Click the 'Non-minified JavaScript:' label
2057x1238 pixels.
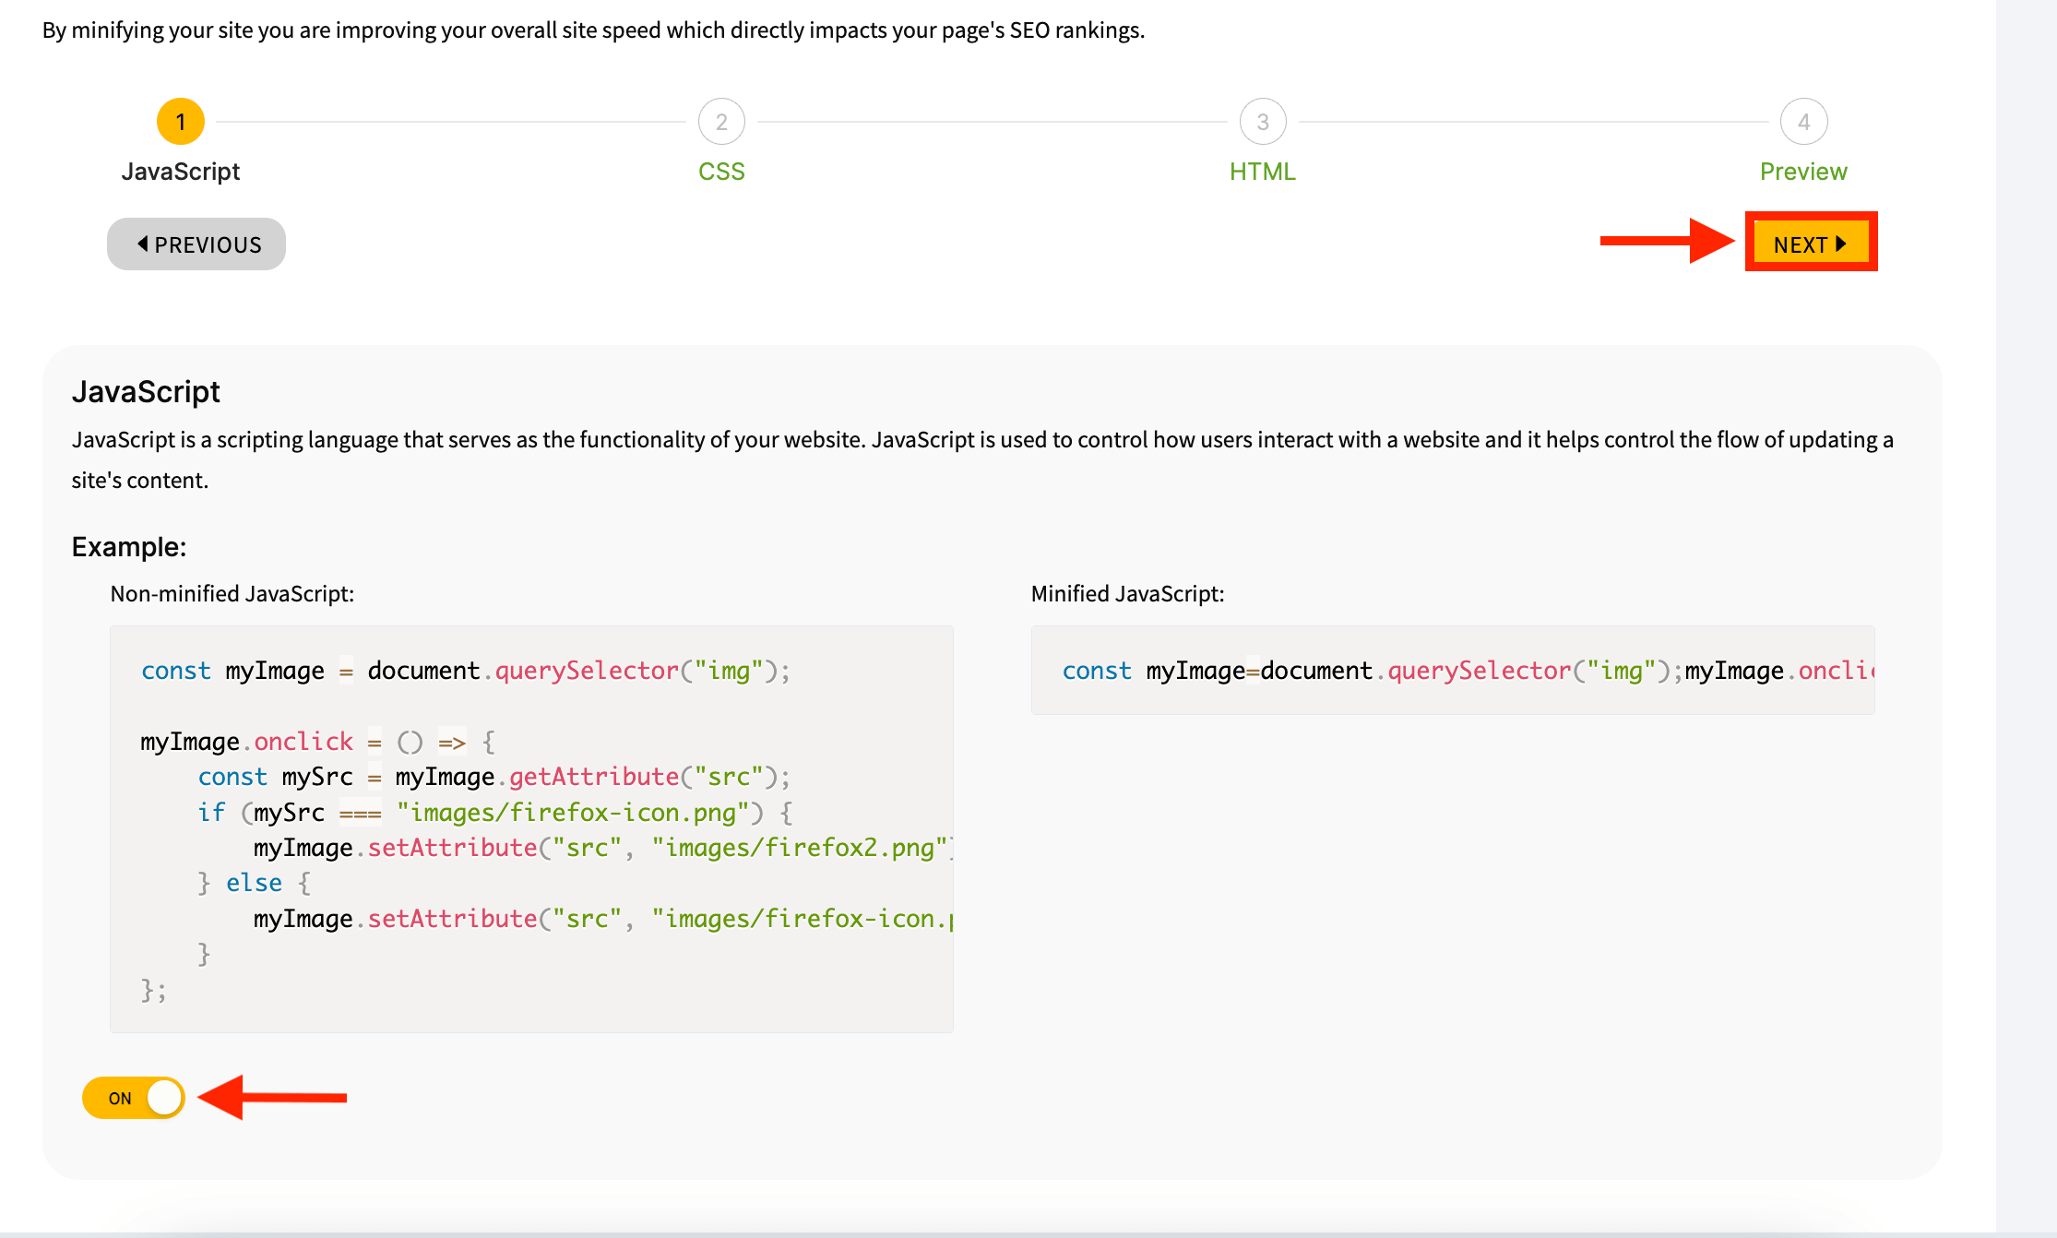click(x=232, y=593)
